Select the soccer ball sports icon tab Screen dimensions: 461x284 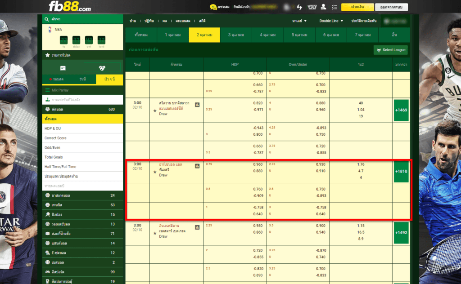point(102,68)
